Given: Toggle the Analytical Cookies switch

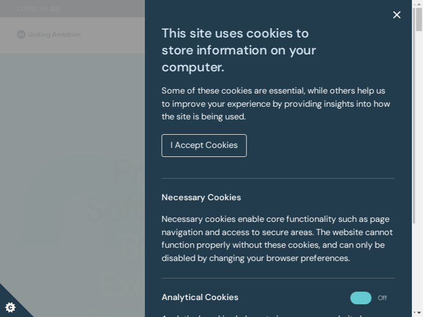Looking at the screenshot, I should 361,298.
